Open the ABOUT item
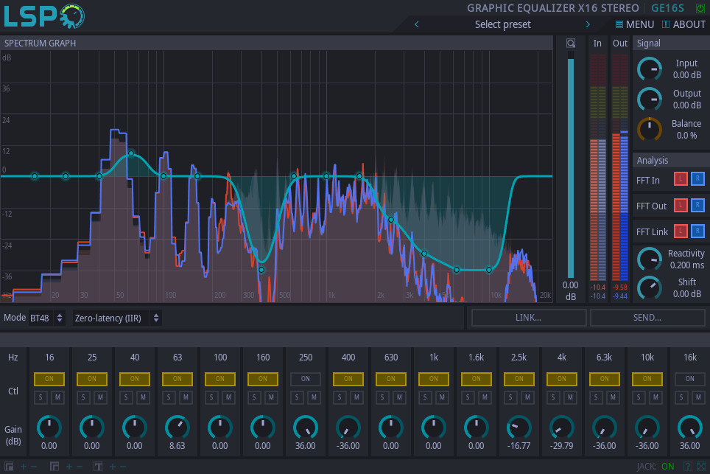 tap(683, 24)
